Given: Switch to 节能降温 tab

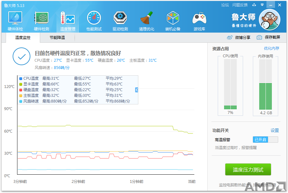Looking at the screenshot, I should pyautogui.click(x=57, y=38).
